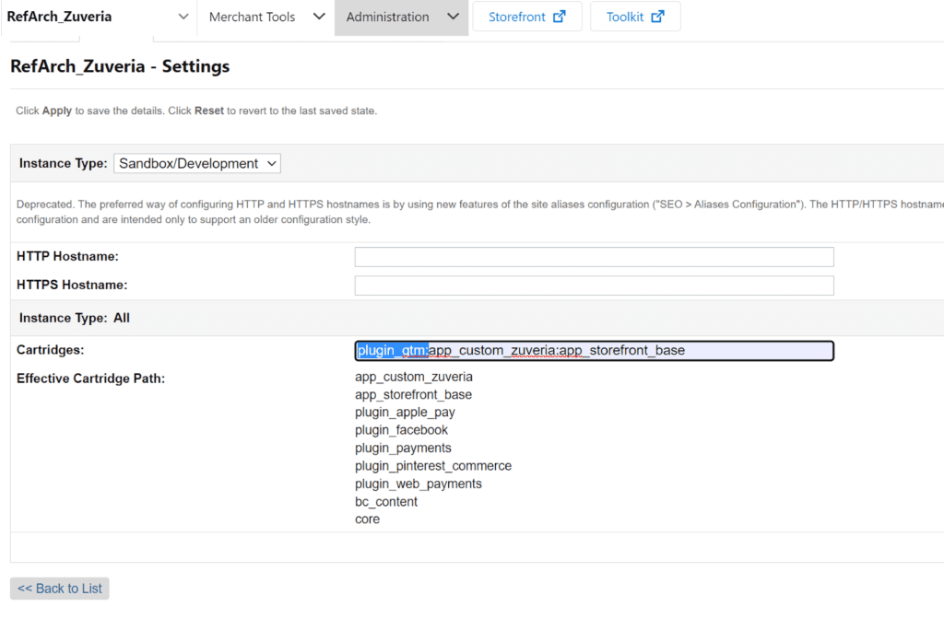Click into the HTTPS Hostname field
Screen dimensions: 944x630
coord(594,286)
